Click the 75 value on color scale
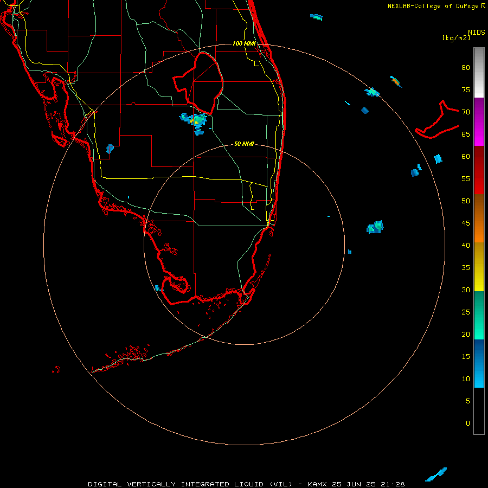The height and width of the screenshot is (488, 488). (466, 90)
